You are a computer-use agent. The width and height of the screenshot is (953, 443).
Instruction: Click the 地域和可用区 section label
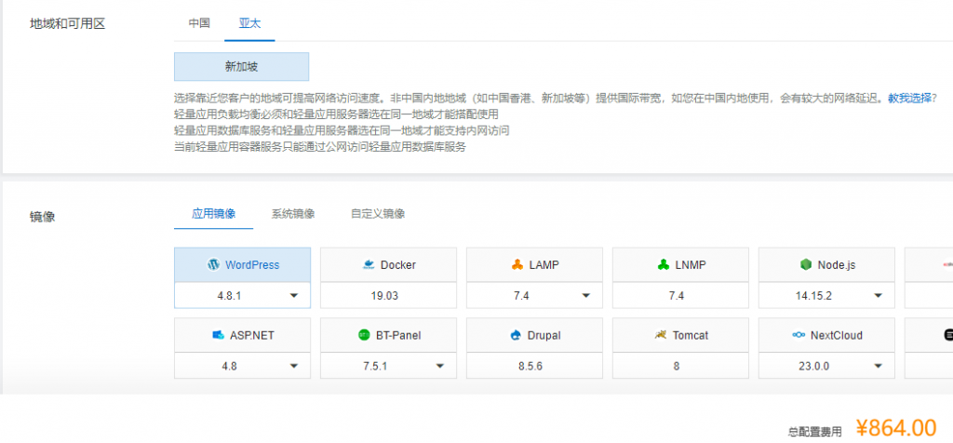pos(67,24)
